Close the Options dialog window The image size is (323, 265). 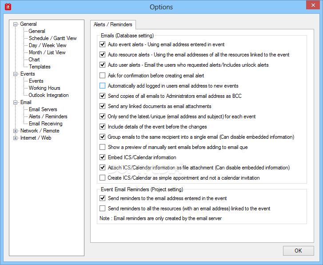[x=313, y=5]
